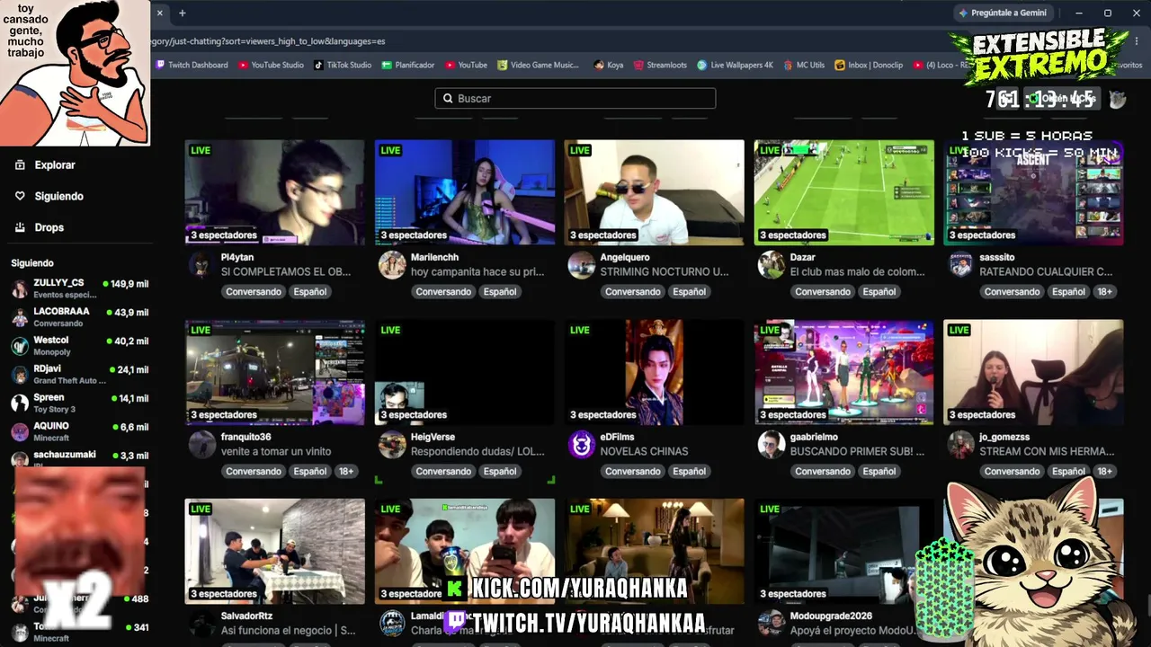
Task: Open eDFilms NOVELAS CHINAS thumbnail
Action: 655,372
